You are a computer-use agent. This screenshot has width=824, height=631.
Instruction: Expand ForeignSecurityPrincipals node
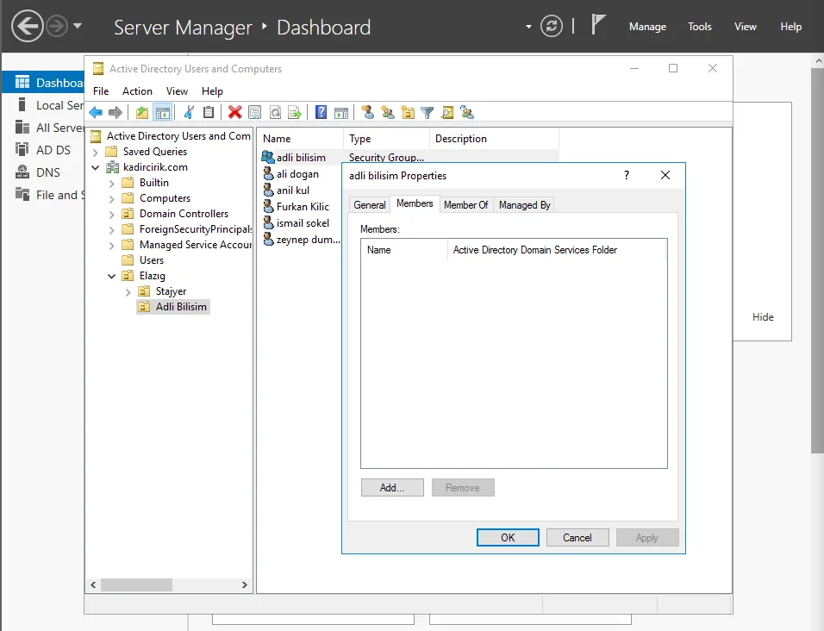(111, 230)
